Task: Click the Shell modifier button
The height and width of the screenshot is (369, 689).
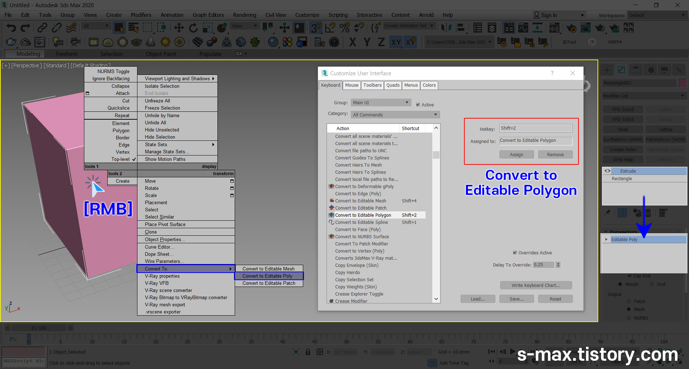Action: (x=623, y=130)
